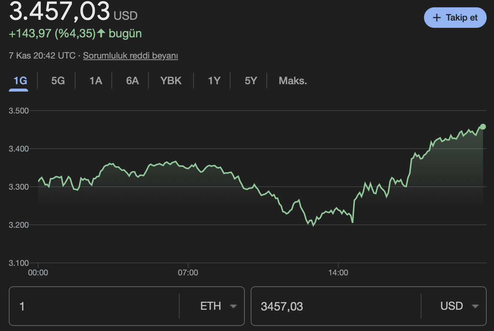The height and width of the screenshot is (331, 494).
Task: Select the 1G time range tab
Action: point(19,81)
